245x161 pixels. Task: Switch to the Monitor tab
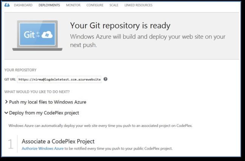73,5
